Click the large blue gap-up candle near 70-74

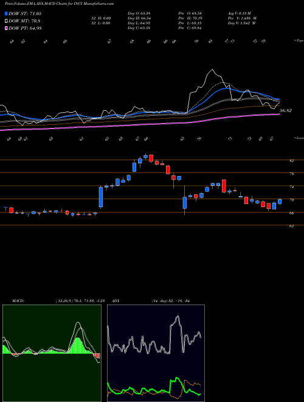tap(101, 197)
